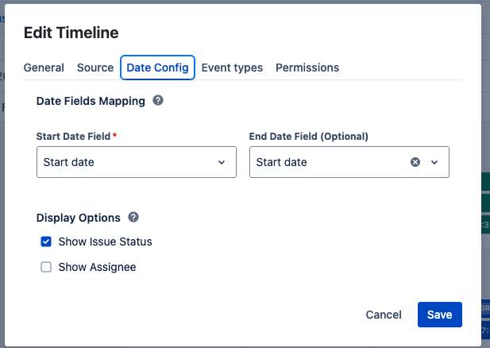Viewport: 490px width, 348px height.
Task: Select the Date Config tab
Action: [157, 68]
